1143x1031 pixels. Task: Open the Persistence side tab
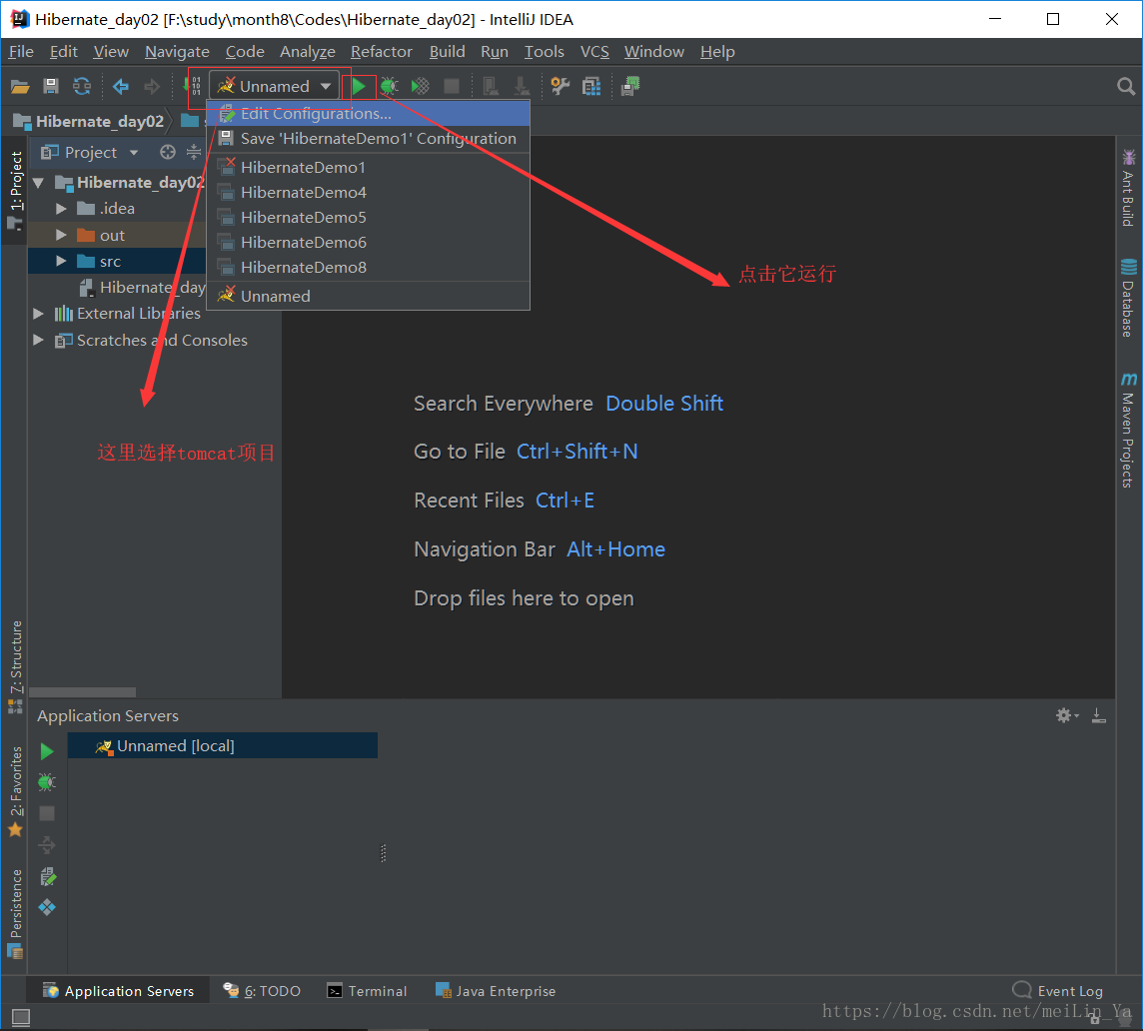[15, 913]
